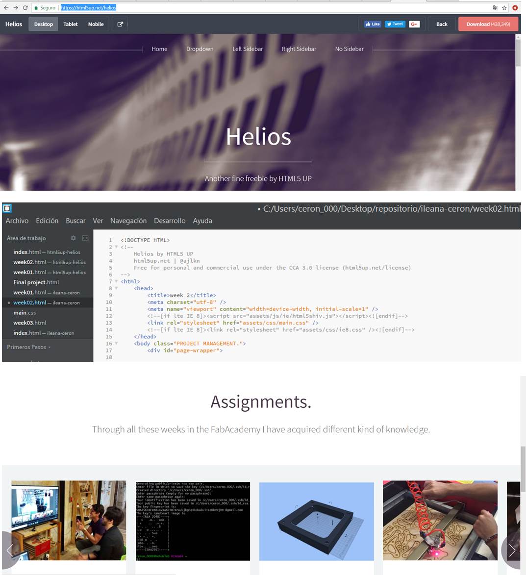Viewport: 526px width, 575px height.
Task: Download the Helios template
Action: pos(488,24)
